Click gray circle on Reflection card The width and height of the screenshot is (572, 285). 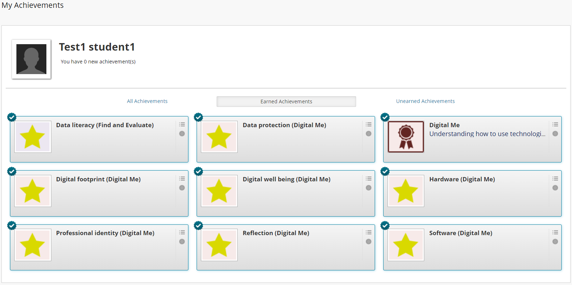click(x=369, y=242)
